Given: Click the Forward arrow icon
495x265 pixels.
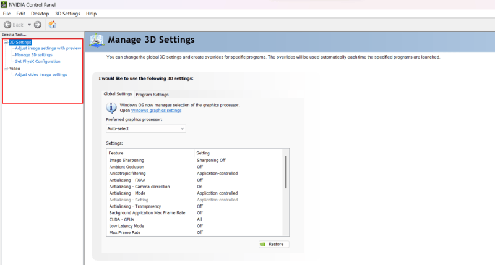Looking at the screenshot, I should pyautogui.click(x=38, y=25).
